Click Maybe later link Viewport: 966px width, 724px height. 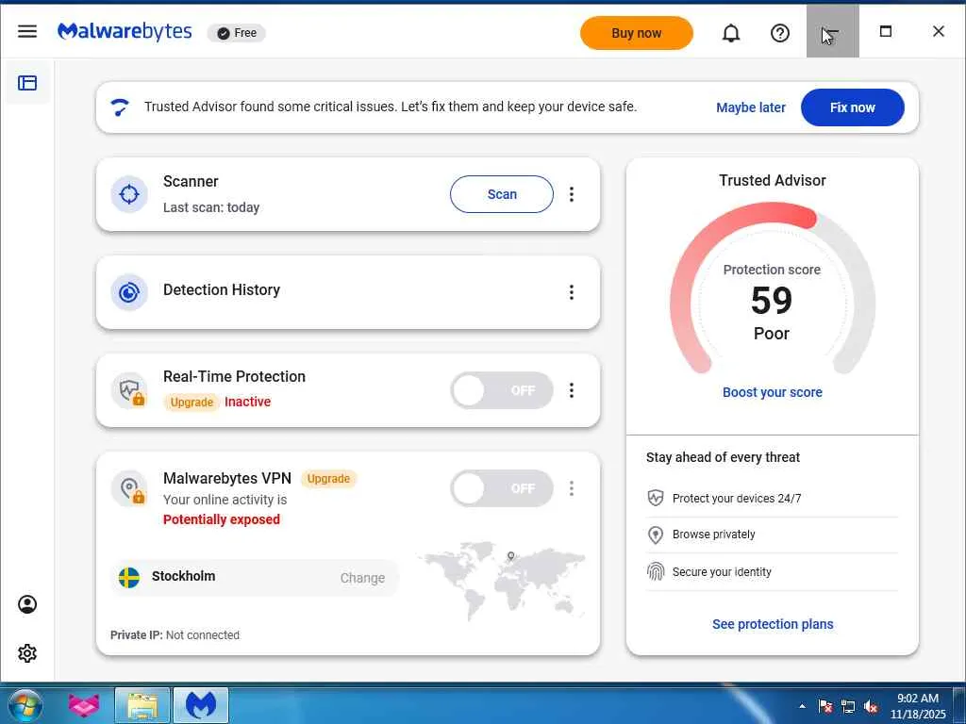pos(750,107)
